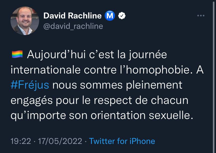
Task: Click the blue M badge icon
Action: pyautogui.click(x=110, y=16)
